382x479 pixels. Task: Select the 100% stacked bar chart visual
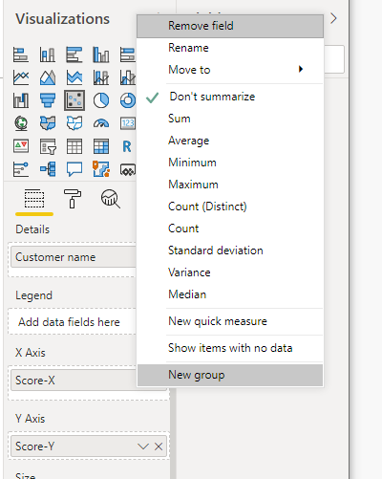(x=128, y=54)
